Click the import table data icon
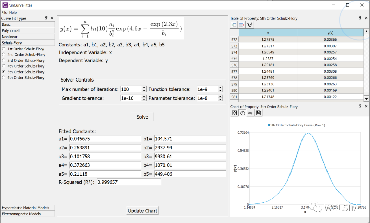The width and height of the screenshot is (370, 223). click(234, 25)
